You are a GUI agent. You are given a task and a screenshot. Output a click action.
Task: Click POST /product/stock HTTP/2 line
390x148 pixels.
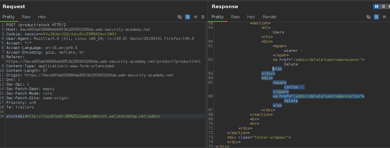point(36,25)
